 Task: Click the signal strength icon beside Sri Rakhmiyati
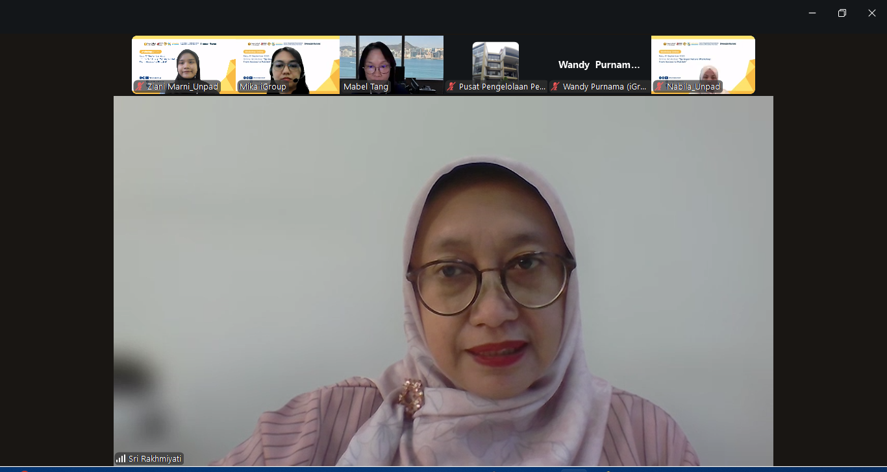[x=121, y=458]
